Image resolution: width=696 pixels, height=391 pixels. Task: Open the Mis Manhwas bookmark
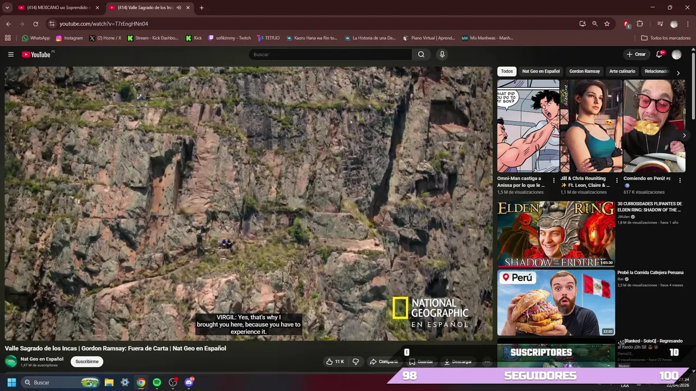coord(487,38)
